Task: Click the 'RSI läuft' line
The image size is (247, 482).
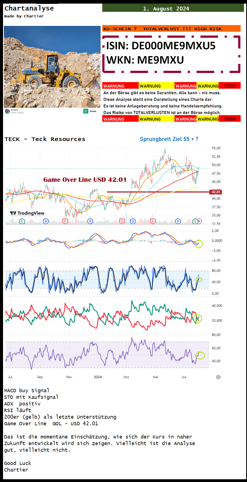Action: coord(18,410)
